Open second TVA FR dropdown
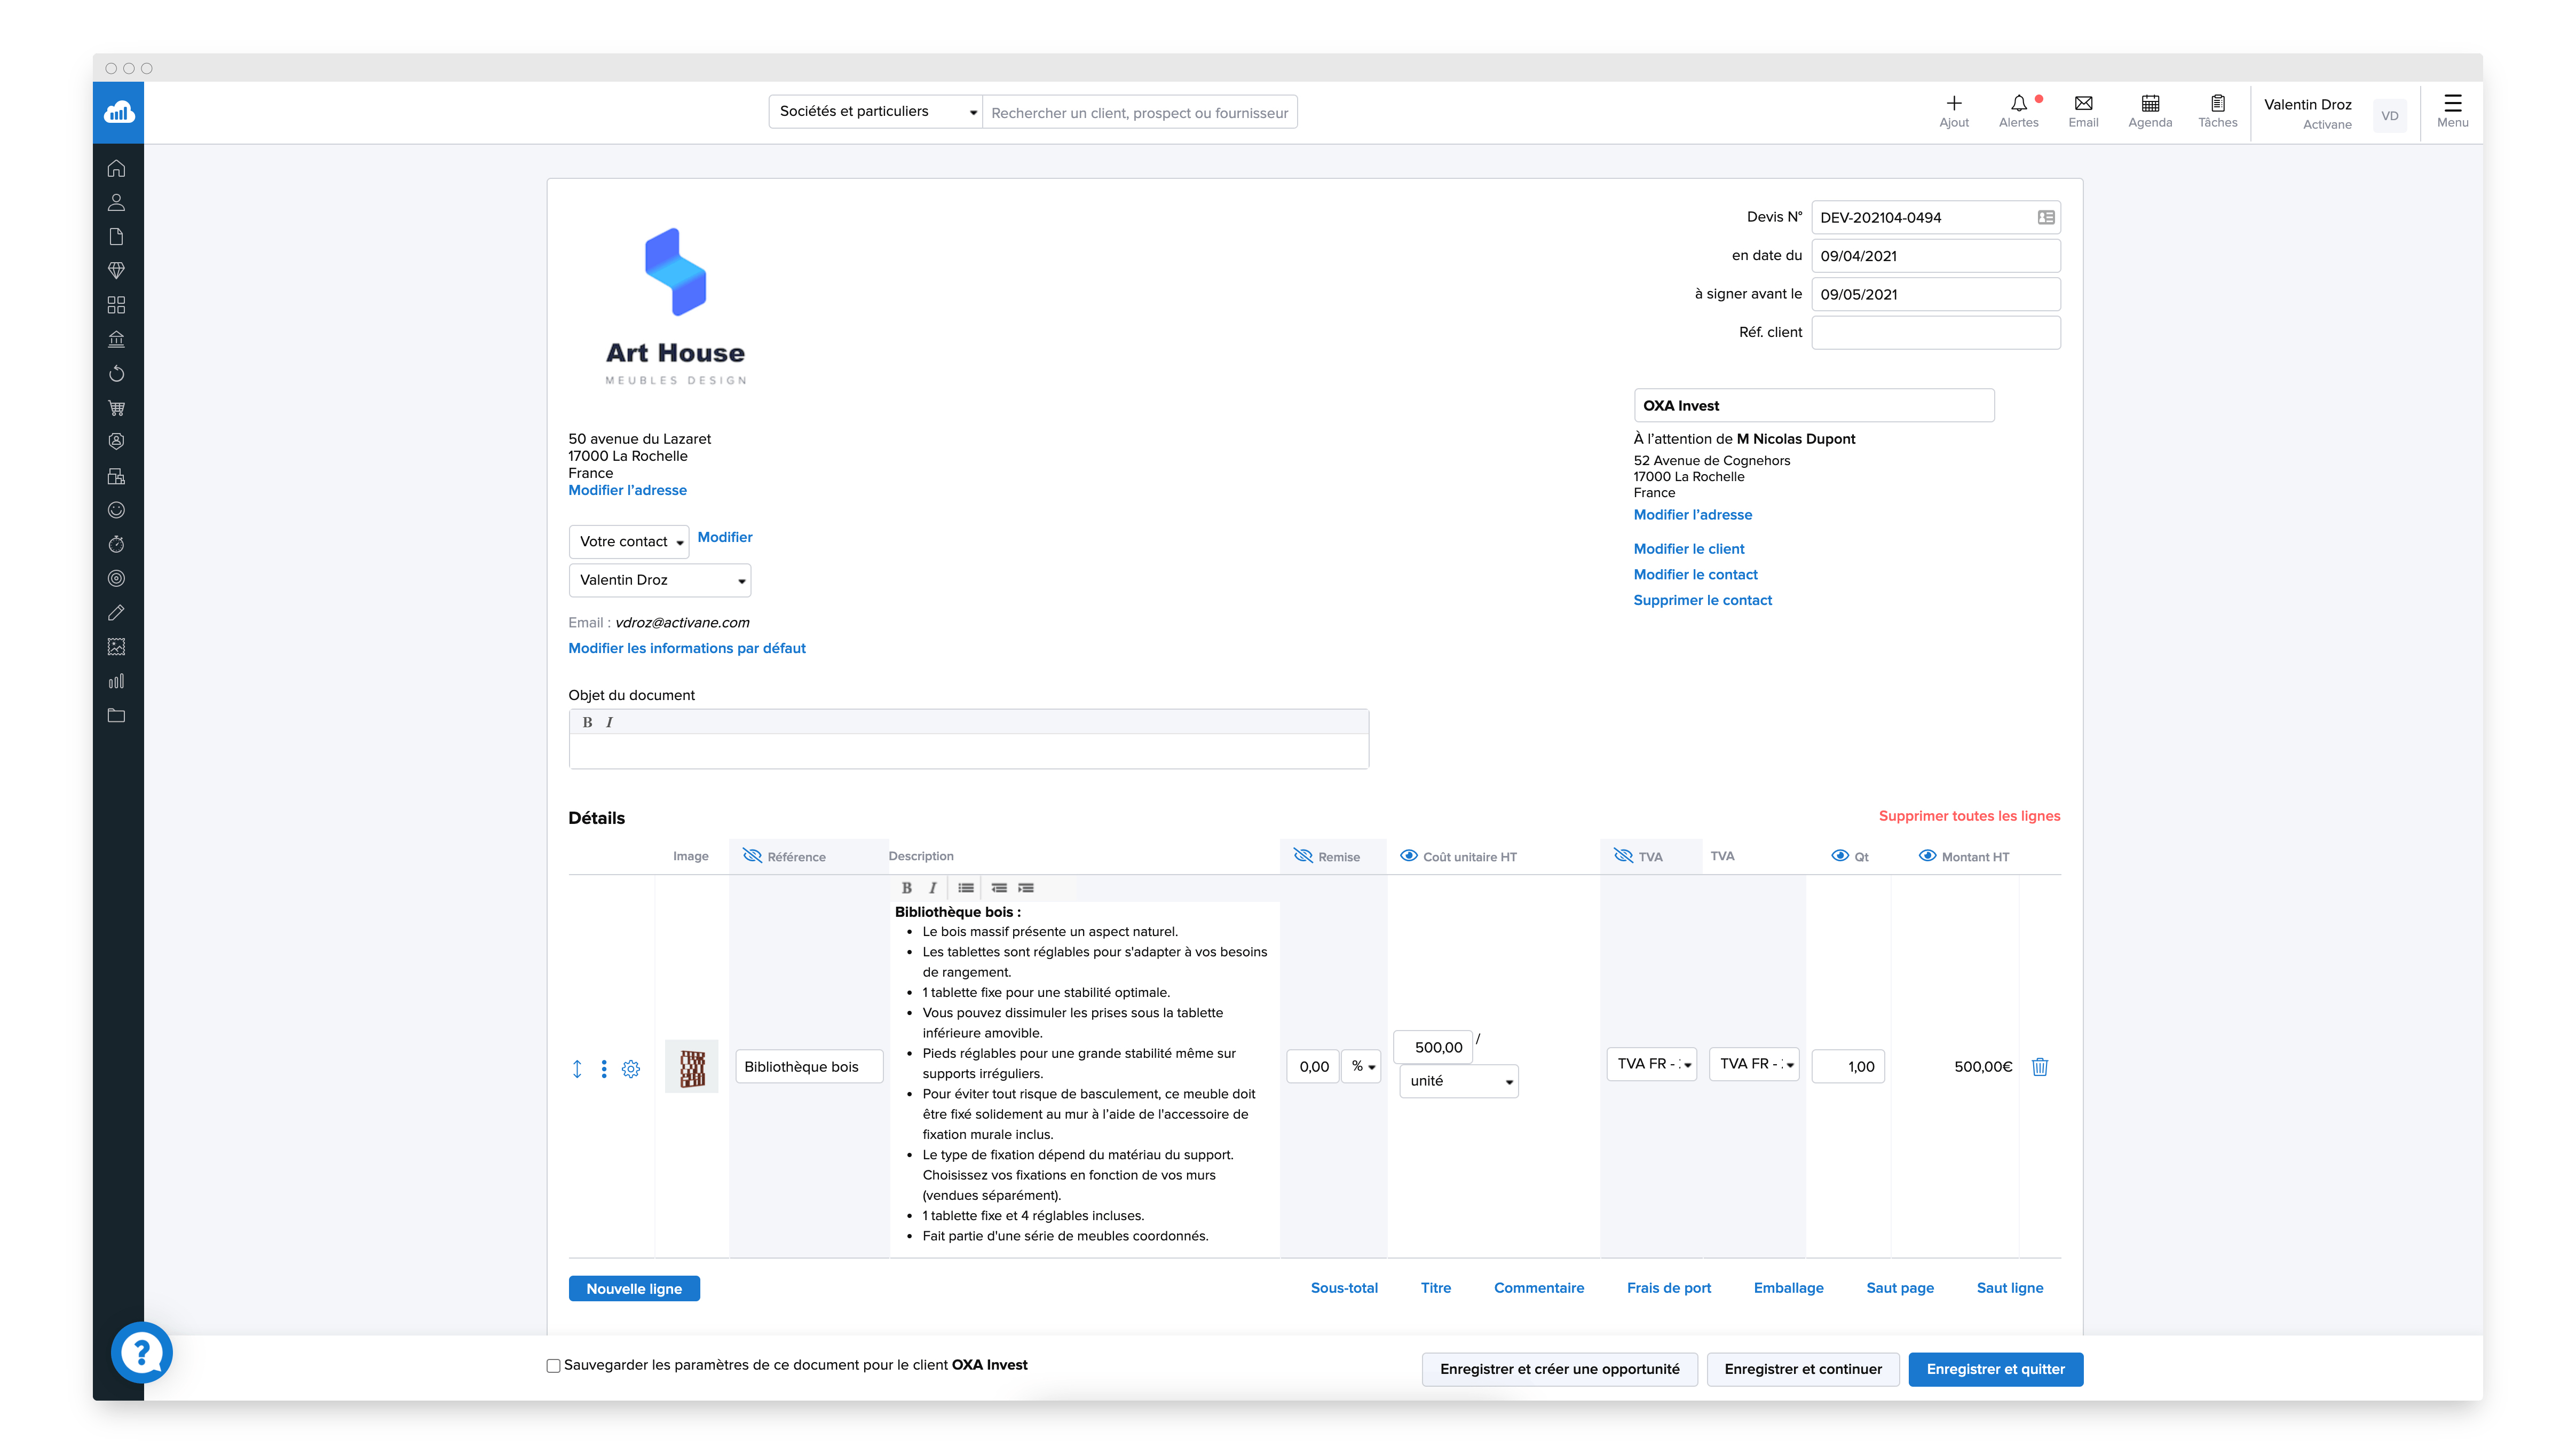The height and width of the screenshot is (1454, 2576). [1754, 1064]
